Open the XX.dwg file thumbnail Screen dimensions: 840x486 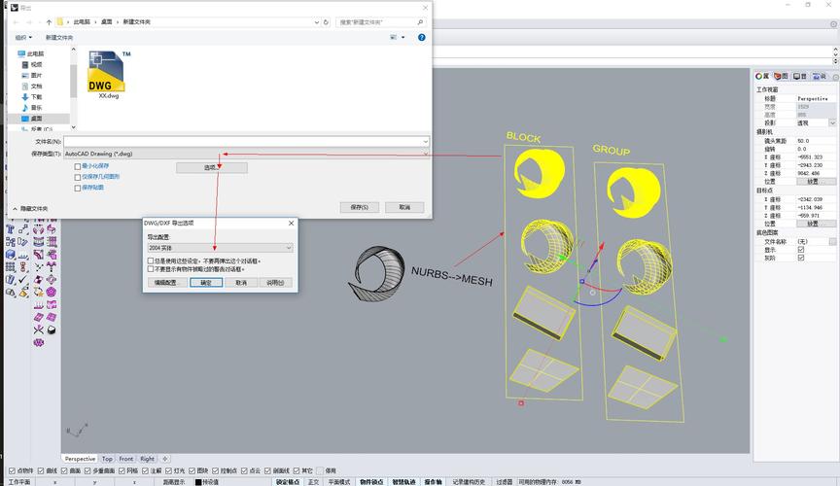click(x=107, y=76)
